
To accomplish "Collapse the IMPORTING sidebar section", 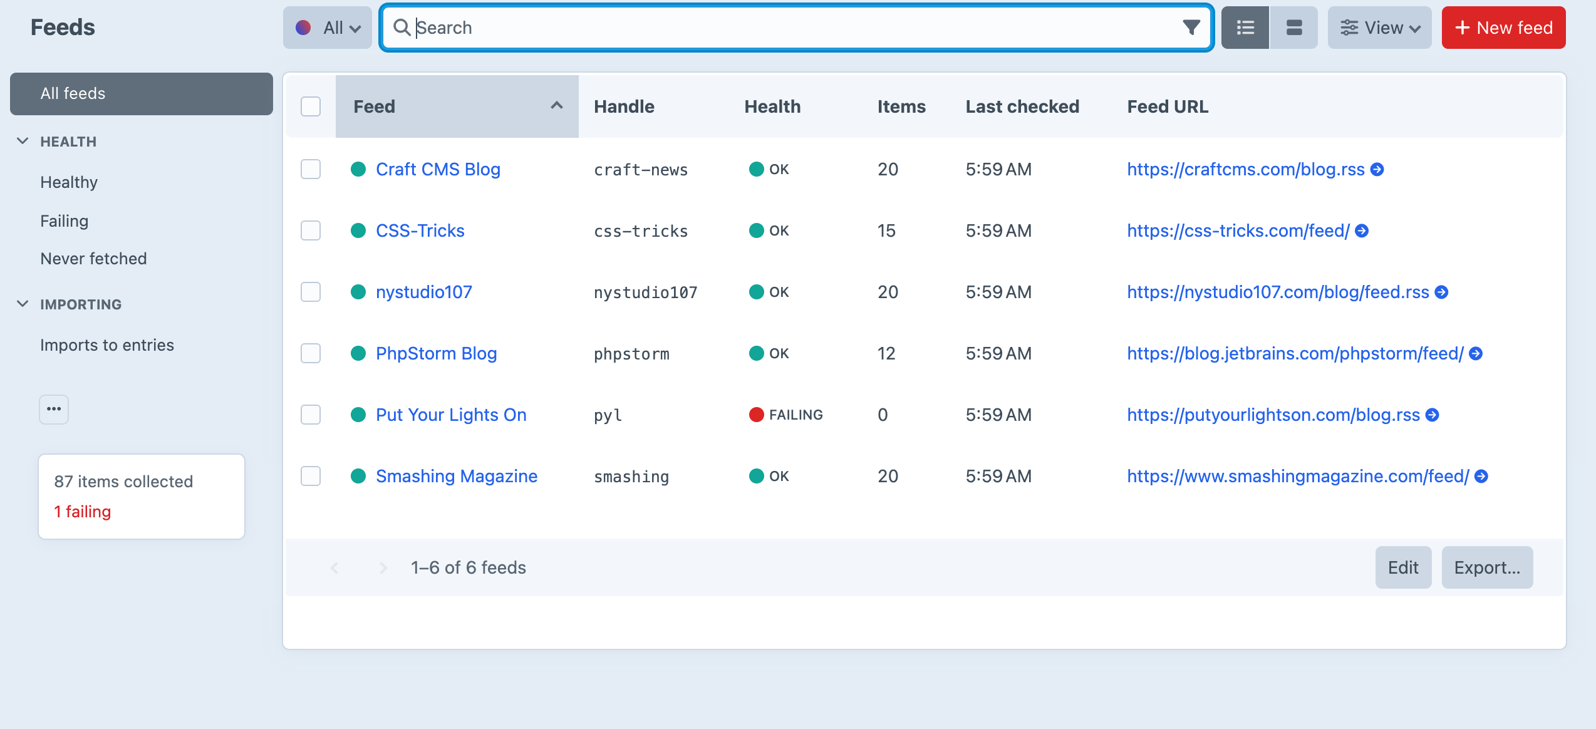I will [x=23, y=304].
